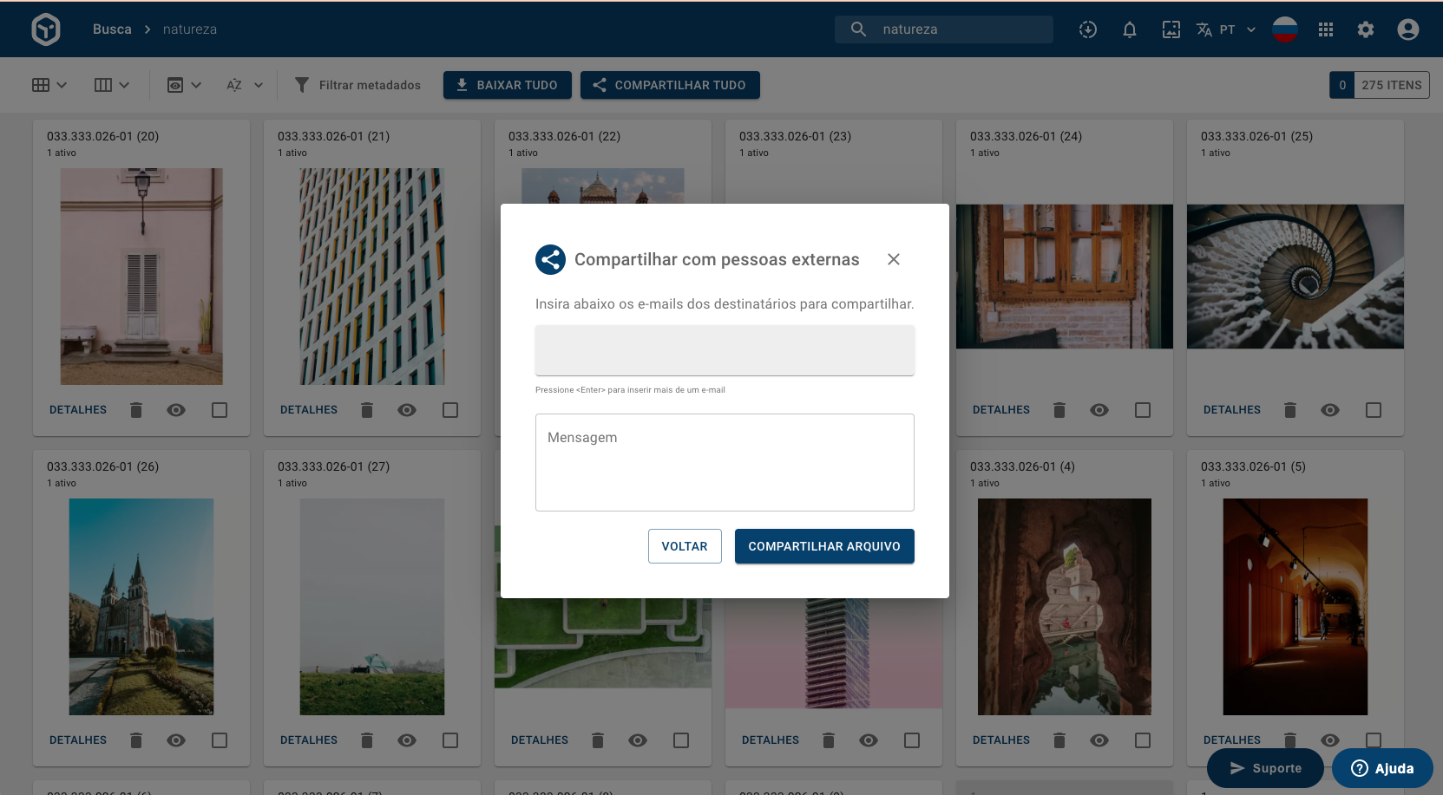Delete item 033.333.026-01 (24)
This screenshot has width=1443, height=795.
click(x=1059, y=410)
